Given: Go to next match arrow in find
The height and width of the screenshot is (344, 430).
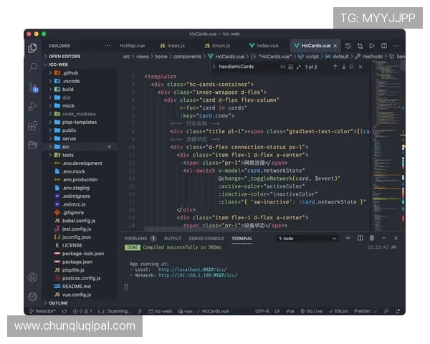Looking at the screenshot, I should (x=343, y=67).
